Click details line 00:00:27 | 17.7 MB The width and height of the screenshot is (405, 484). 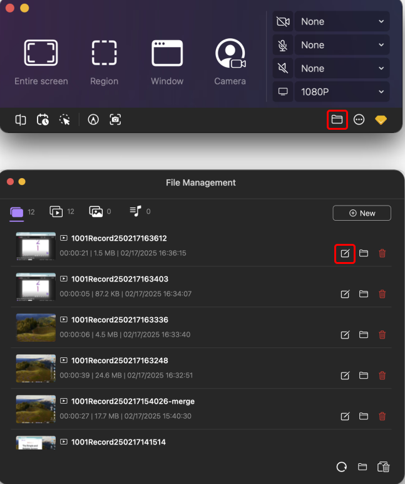(125, 416)
